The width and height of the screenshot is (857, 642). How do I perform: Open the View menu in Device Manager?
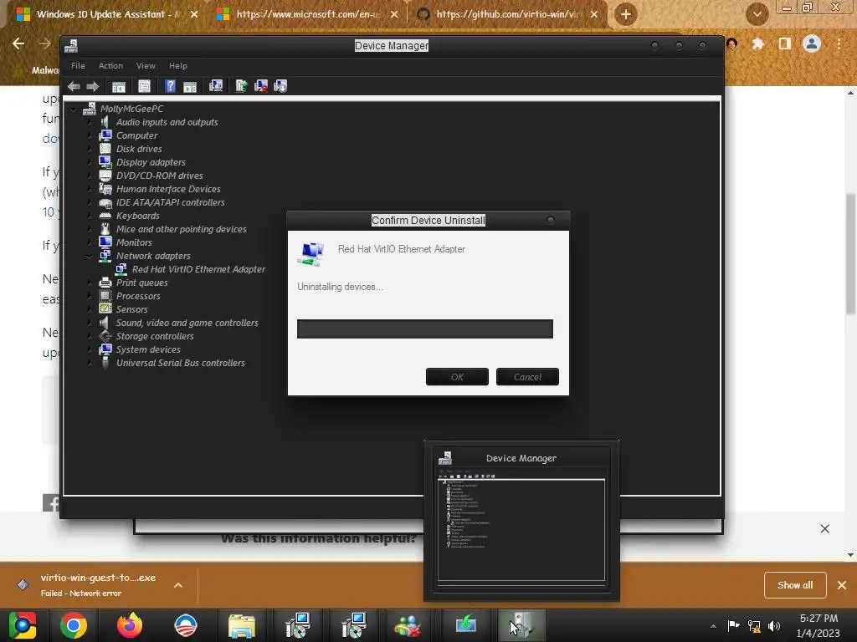click(146, 65)
